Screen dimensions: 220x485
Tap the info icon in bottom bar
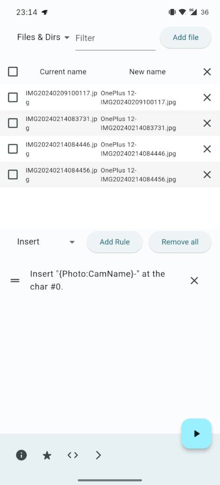click(21, 455)
